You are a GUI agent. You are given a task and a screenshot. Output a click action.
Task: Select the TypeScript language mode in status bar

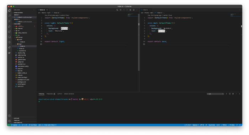click(212, 125)
